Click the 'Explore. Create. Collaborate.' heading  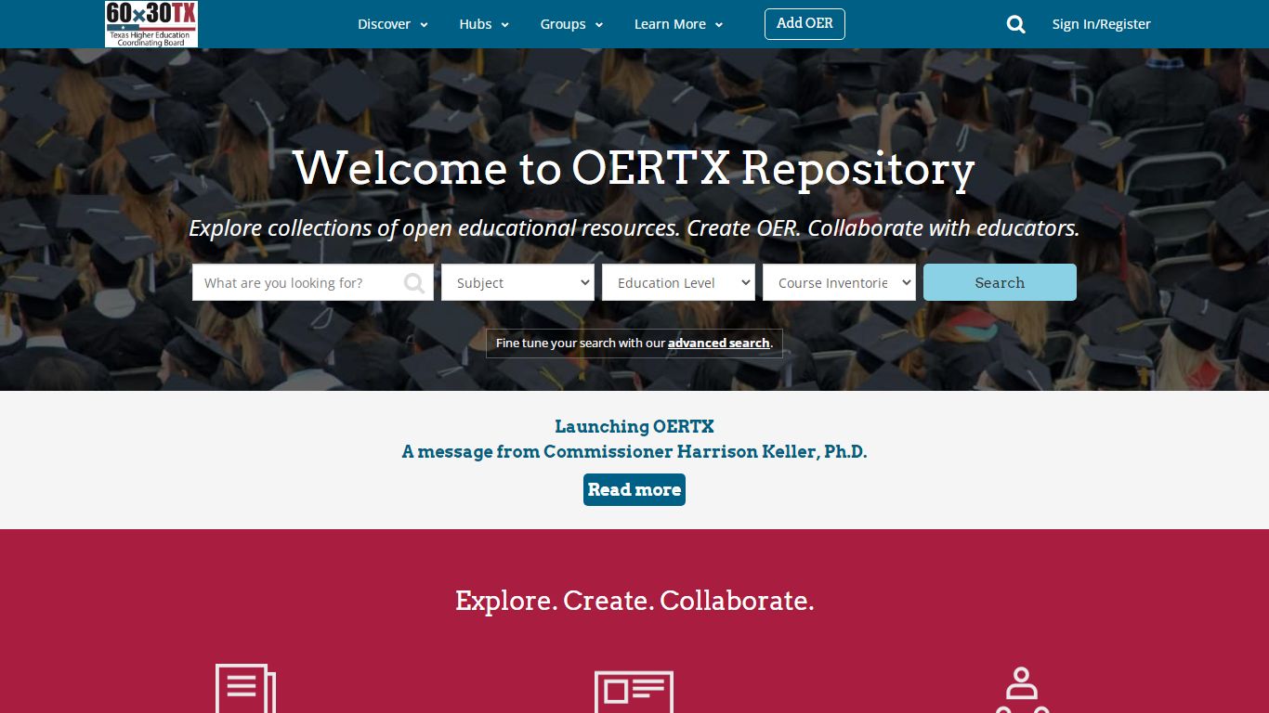[x=634, y=601]
